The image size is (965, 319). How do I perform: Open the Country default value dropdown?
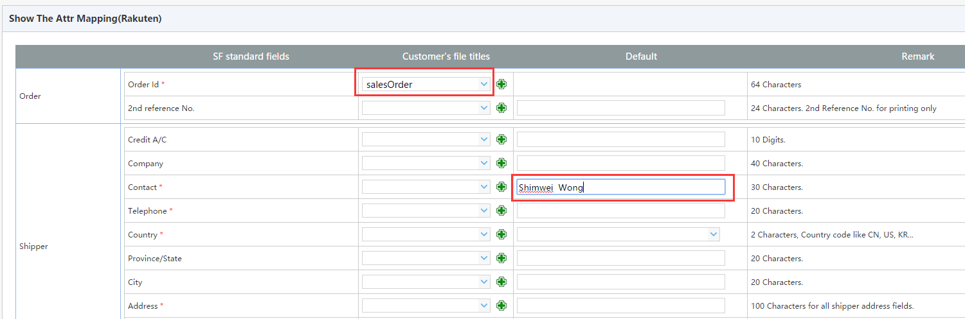[x=618, y=234]
